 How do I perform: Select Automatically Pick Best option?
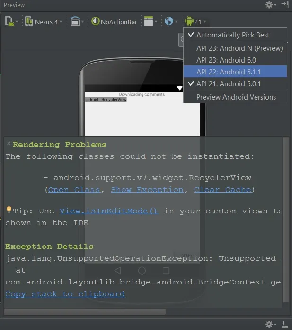point(235,35)
